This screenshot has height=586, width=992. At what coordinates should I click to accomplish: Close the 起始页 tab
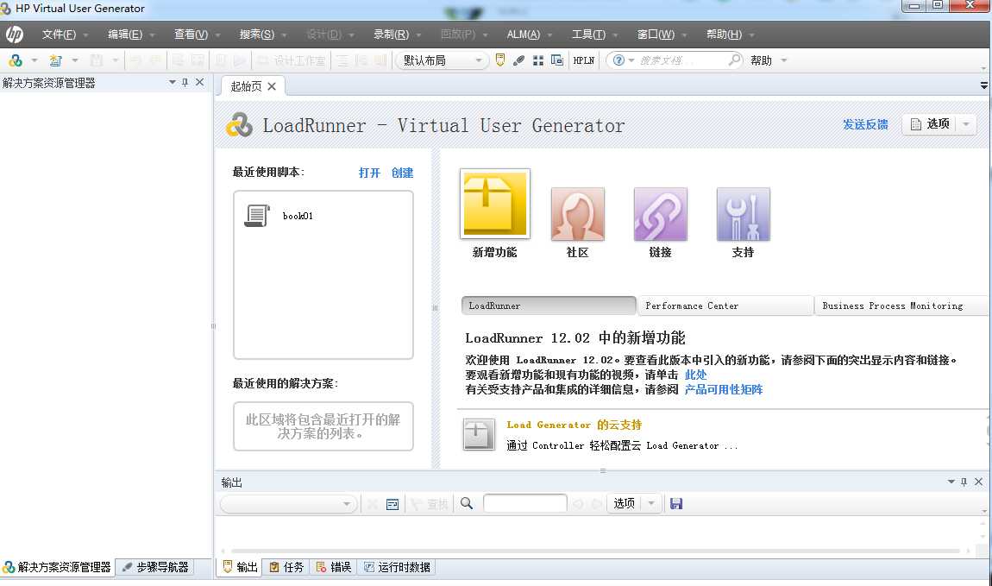[x=272, y=86]
